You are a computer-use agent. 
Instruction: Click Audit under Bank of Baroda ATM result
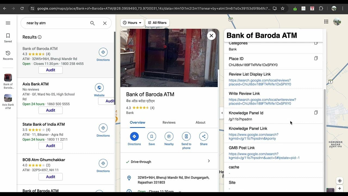click(51, 70)
